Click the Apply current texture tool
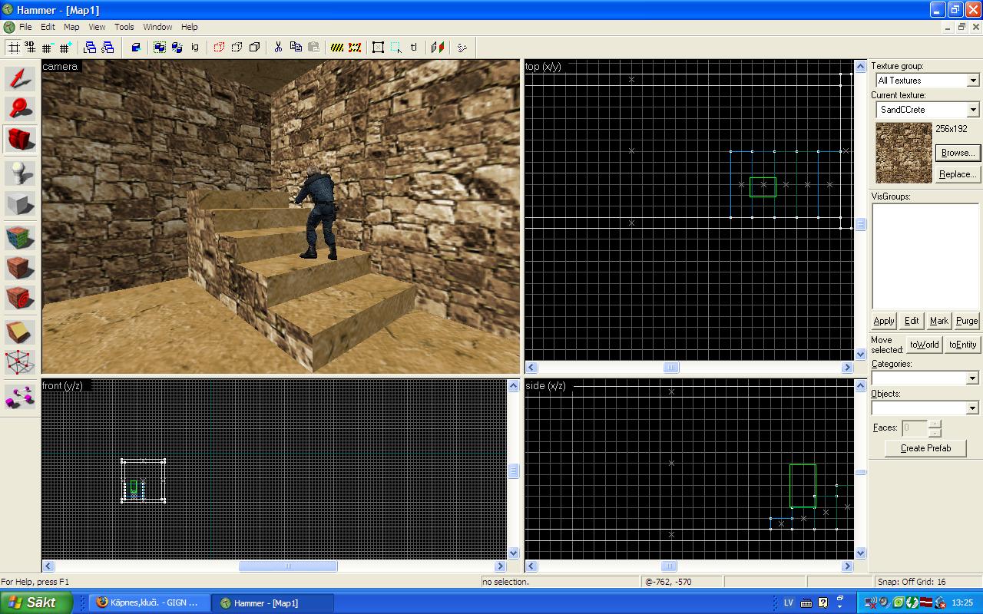The image size is (983, 614). point(21,267)
